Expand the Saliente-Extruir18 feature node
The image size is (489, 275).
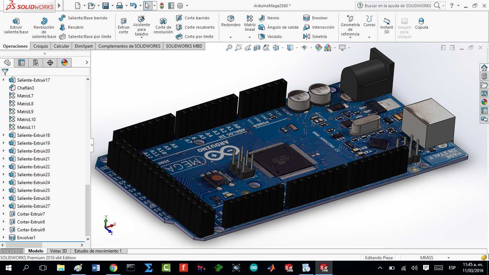tap(4, 135)
